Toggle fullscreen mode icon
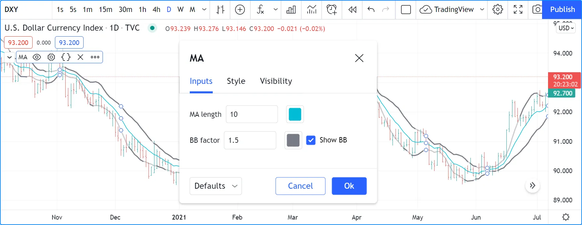Viewport: 582px width, 225px height. 518,10
